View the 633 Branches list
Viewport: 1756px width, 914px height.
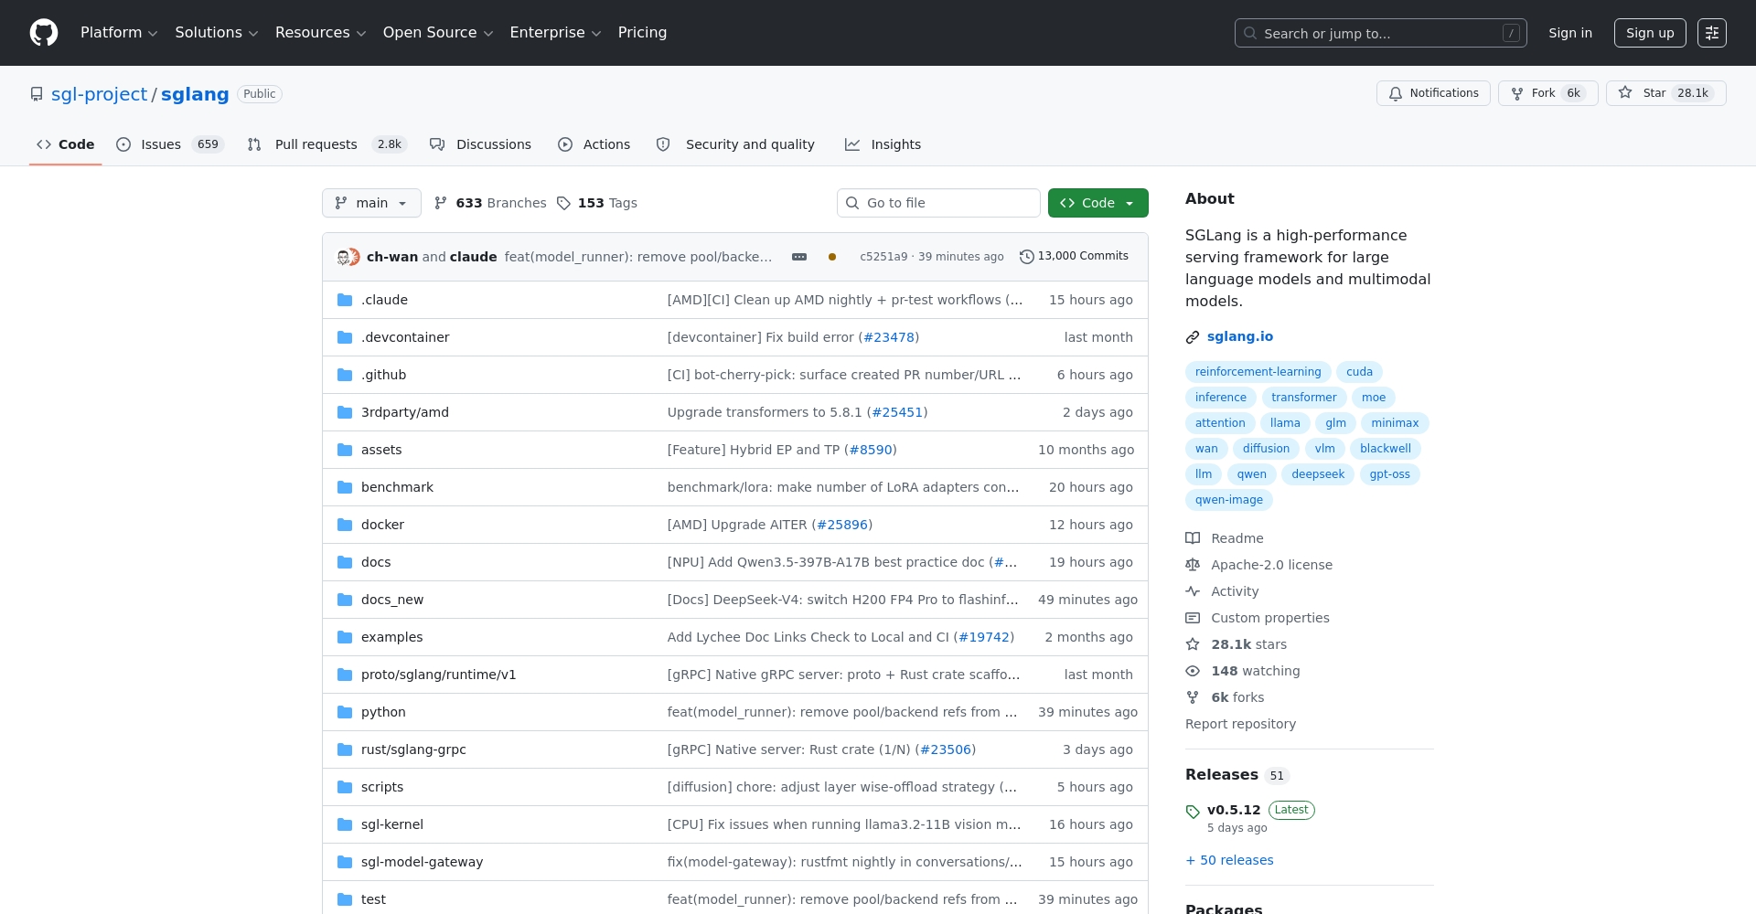click(489, 203)
